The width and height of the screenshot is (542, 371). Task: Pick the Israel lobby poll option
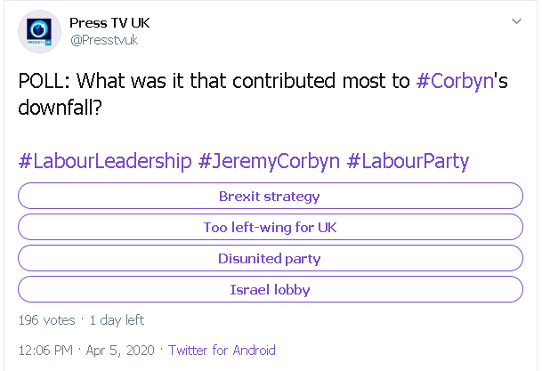point(270,289)
